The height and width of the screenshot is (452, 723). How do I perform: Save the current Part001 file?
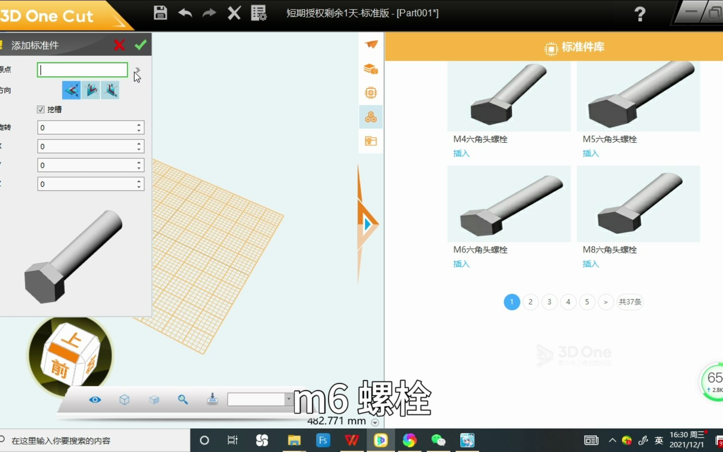coord(160,13)
